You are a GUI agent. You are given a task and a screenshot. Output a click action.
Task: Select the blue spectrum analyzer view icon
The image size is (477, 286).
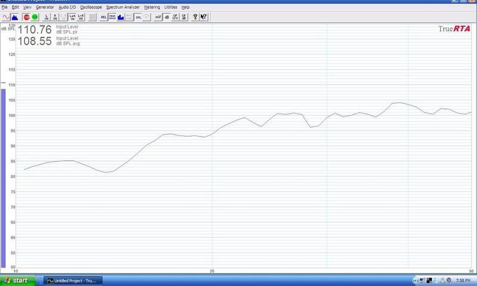14,17
